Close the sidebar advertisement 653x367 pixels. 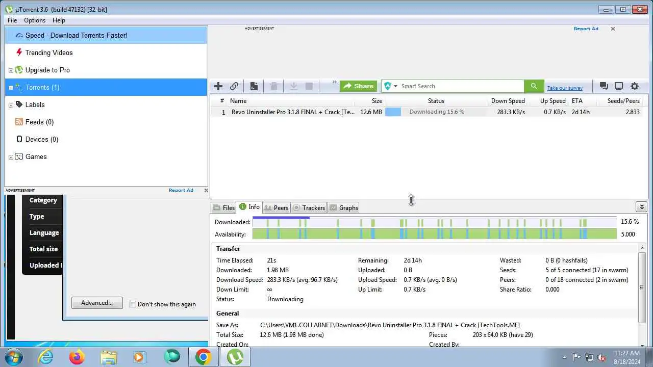[x=206, y=190]
